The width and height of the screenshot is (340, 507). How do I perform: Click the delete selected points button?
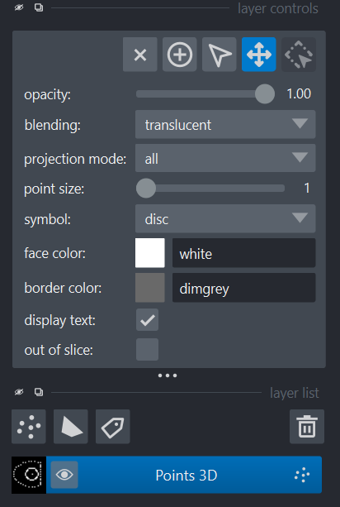(x=140, y=55)
